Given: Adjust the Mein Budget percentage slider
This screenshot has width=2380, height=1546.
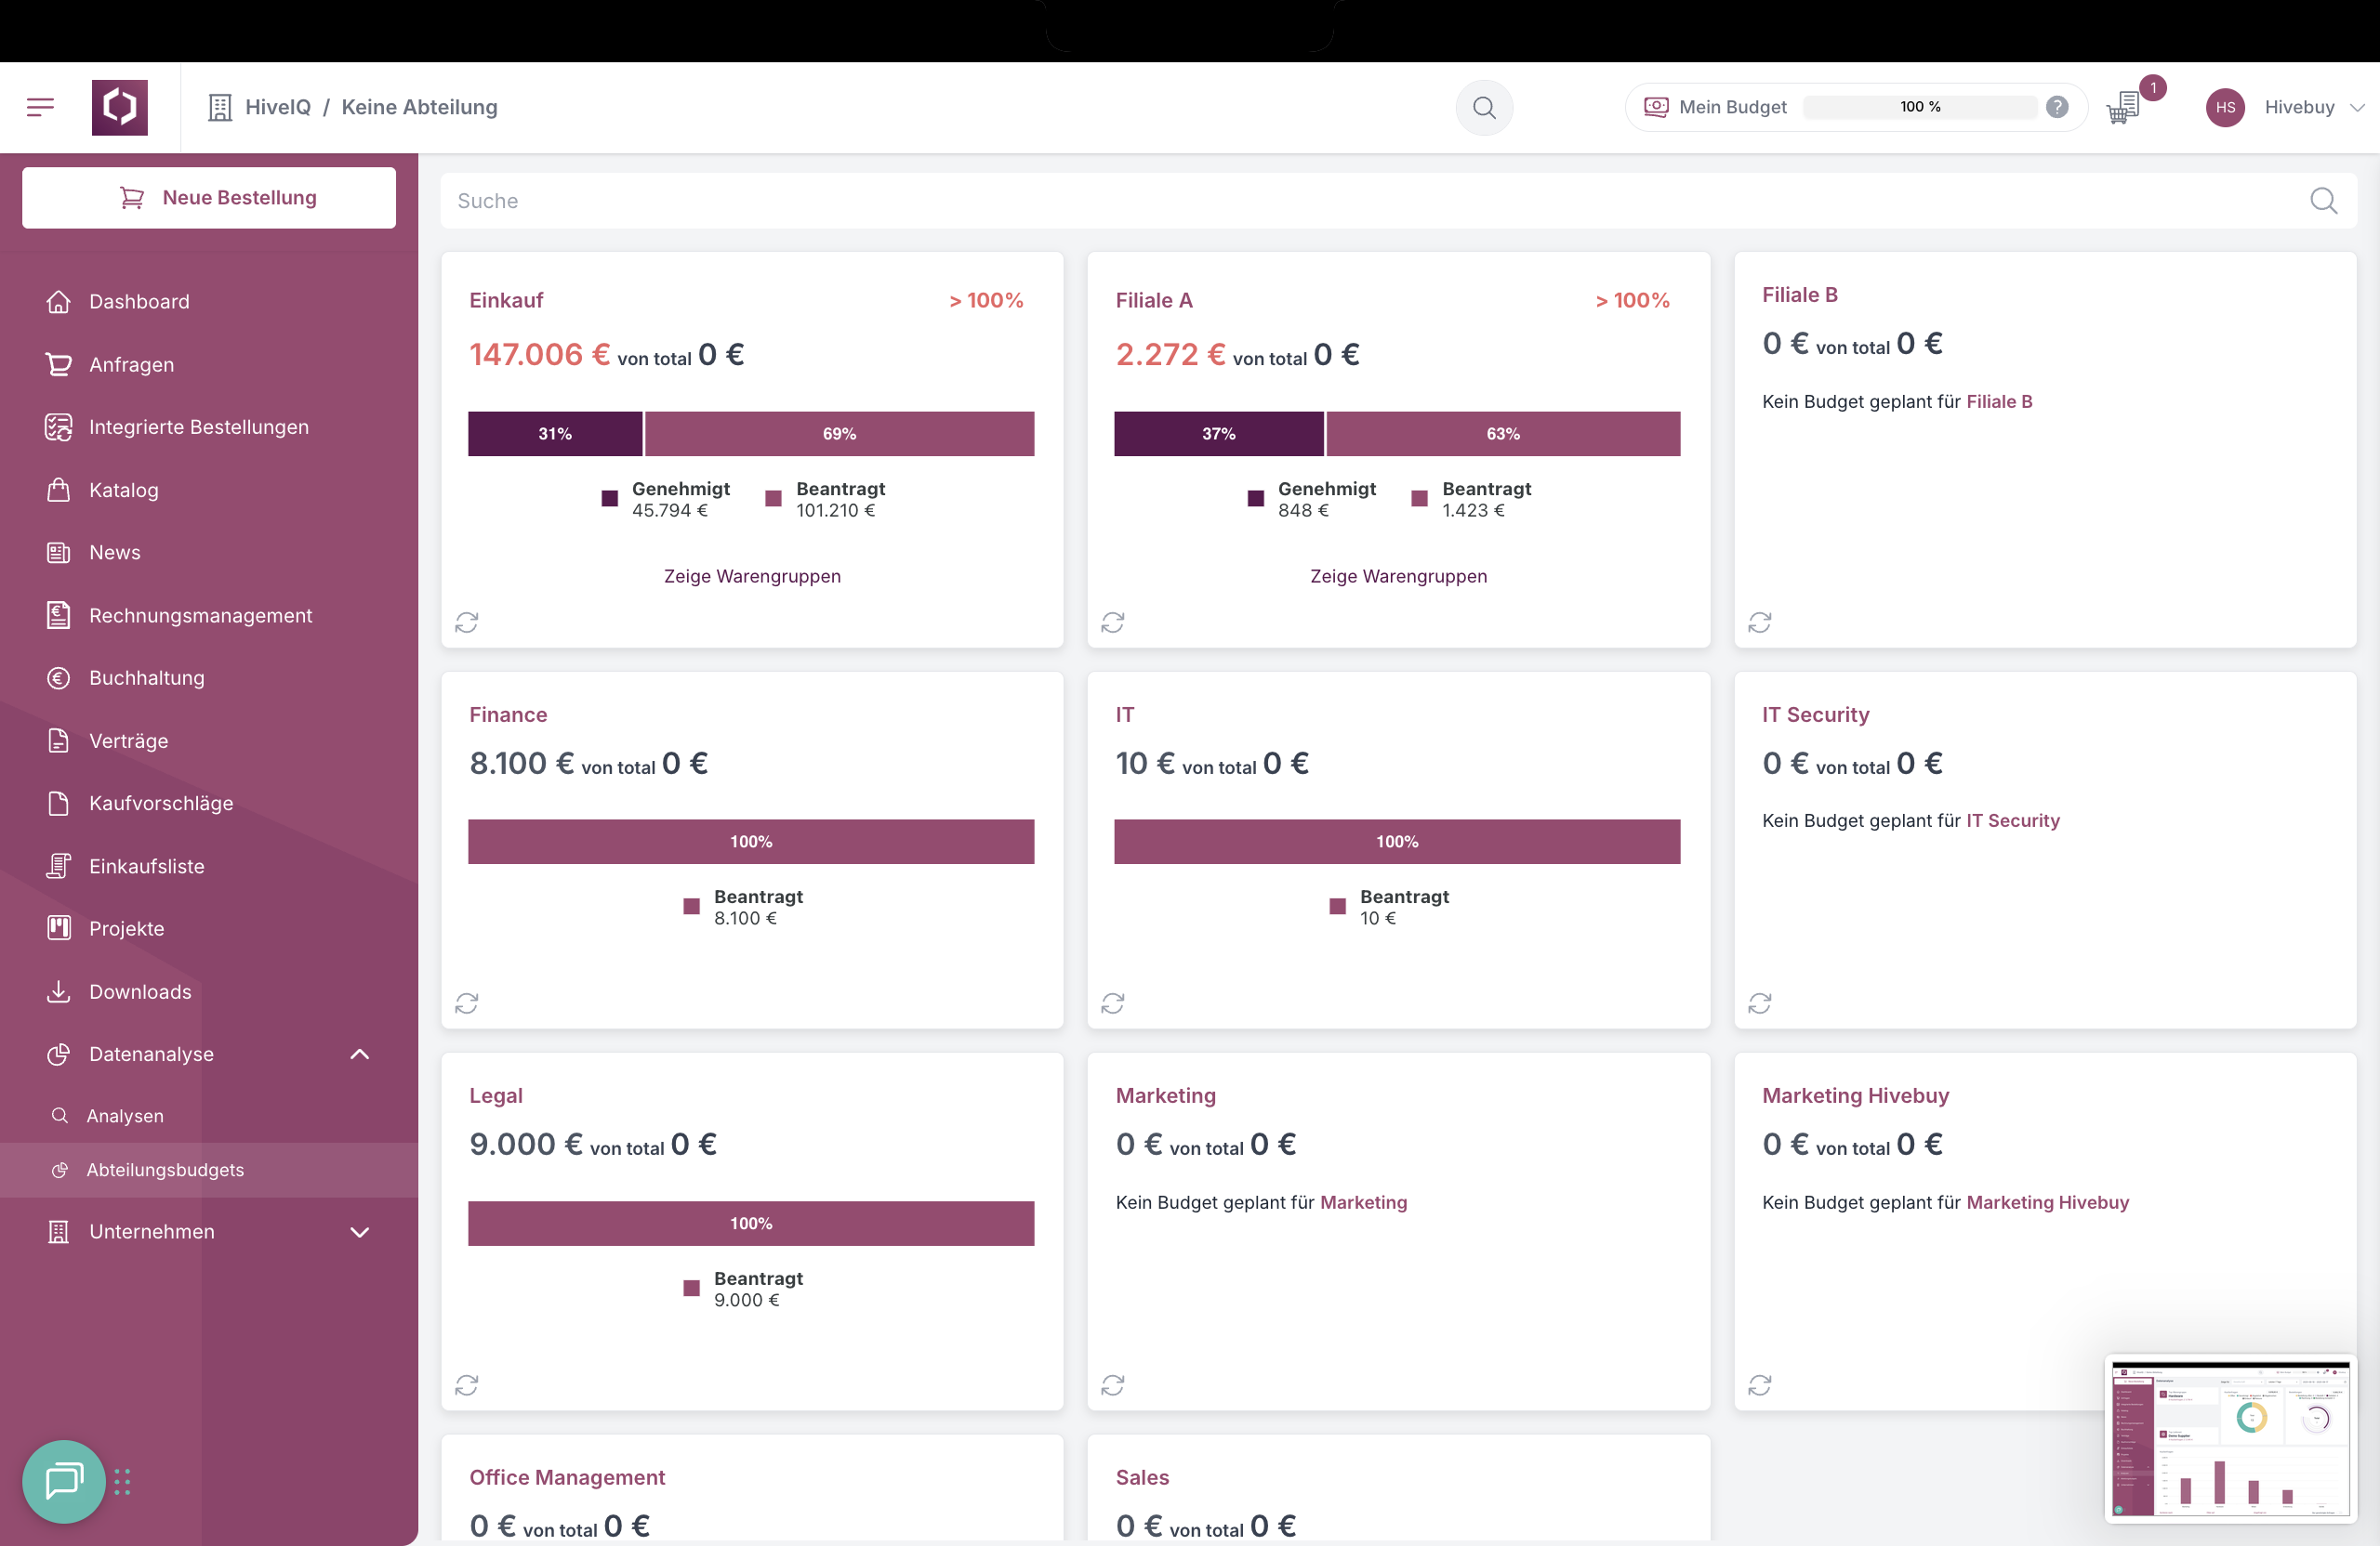Looking at the screenshot, I should point(1918,106).
